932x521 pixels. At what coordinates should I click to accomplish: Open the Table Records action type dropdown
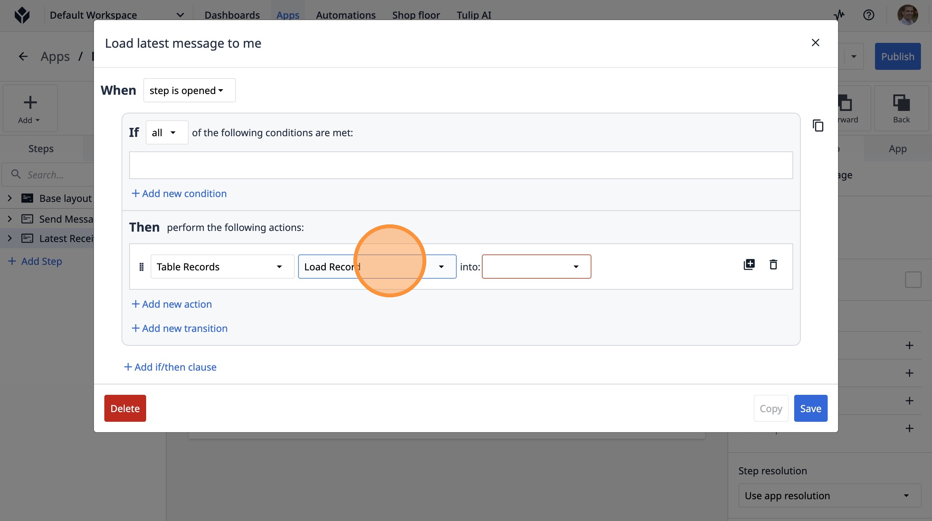tap(222, 267)
